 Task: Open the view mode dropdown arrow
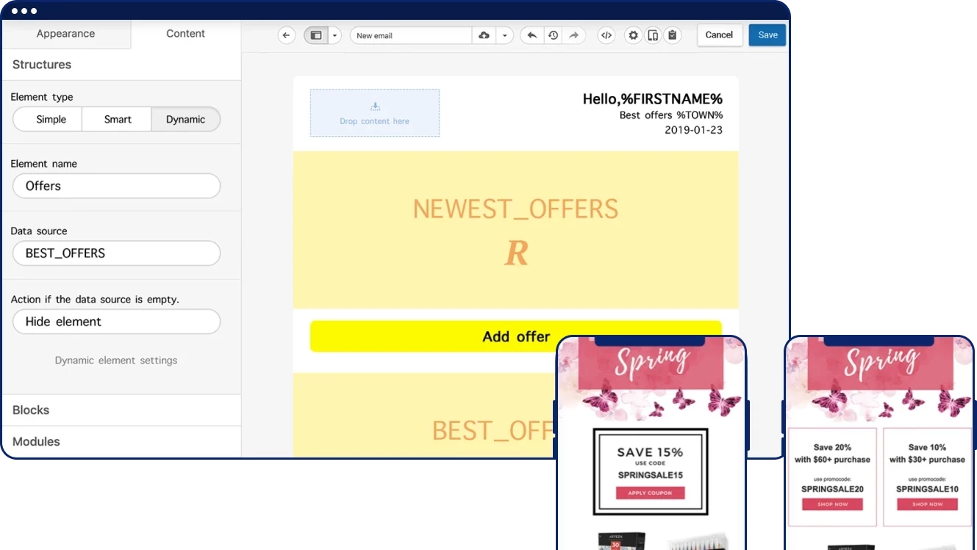(335, 35)
